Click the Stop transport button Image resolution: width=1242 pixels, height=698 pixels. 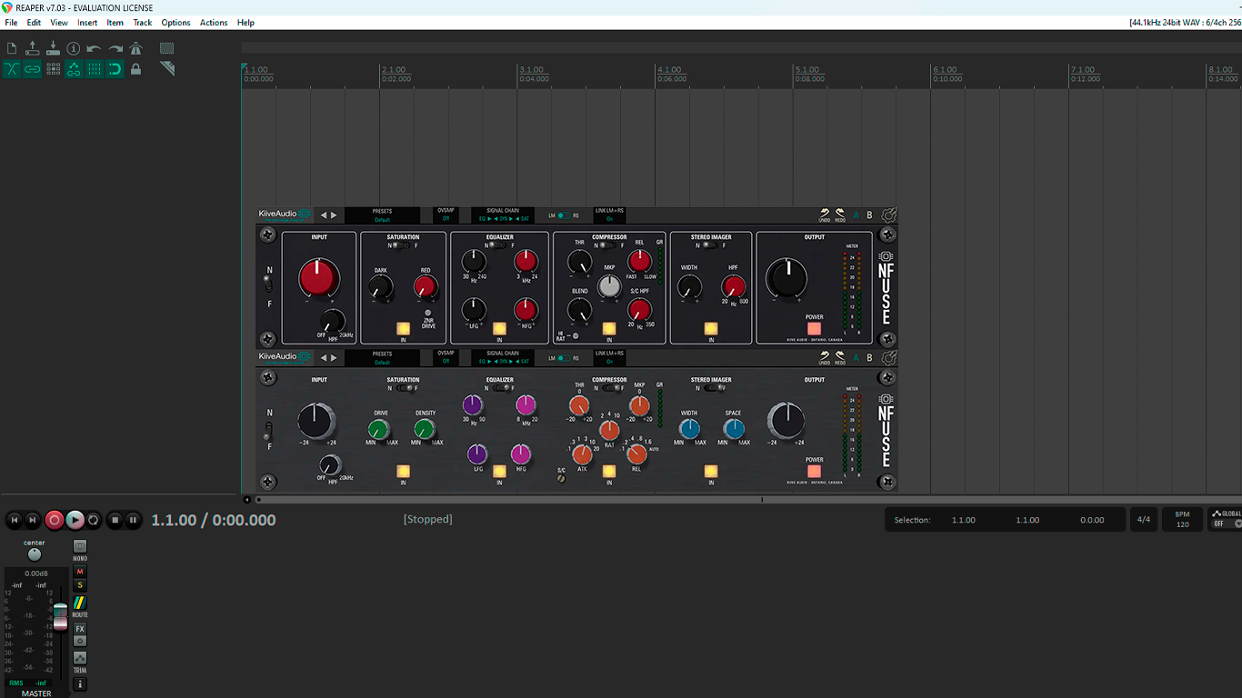[115, 520]
